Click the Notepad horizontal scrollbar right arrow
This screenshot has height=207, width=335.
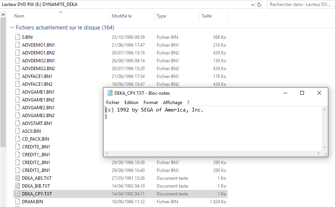(x=319, y=154)
